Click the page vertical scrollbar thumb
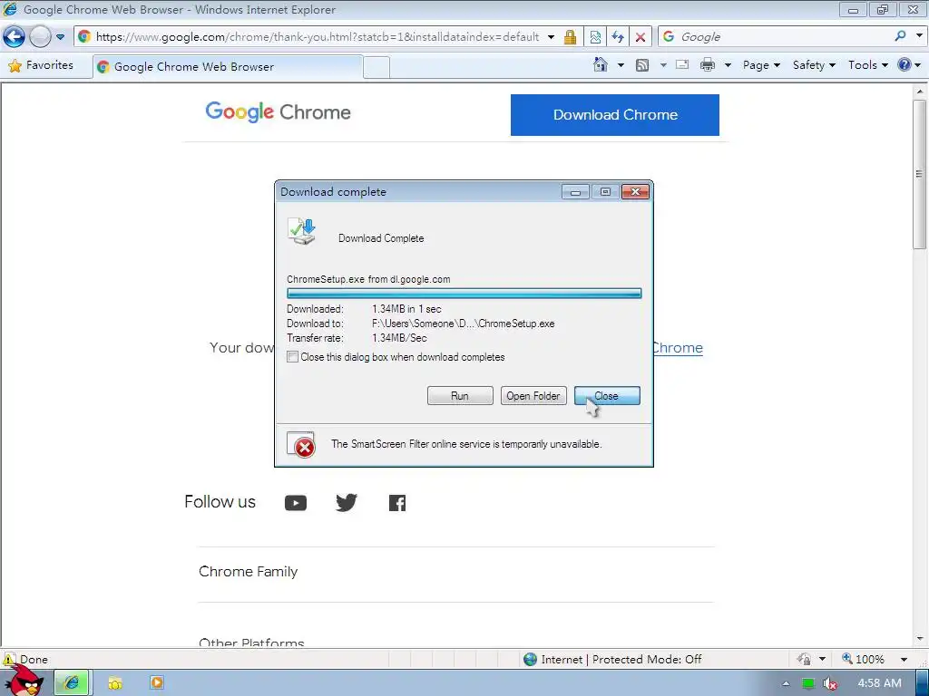This screenshot has height=696, width=929. pyautogui.click(x=919, y=174)
